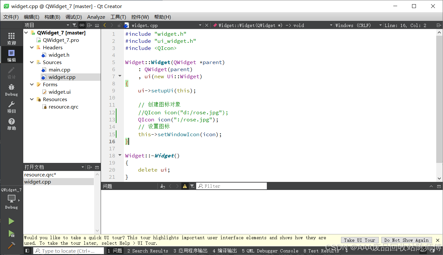
Task: Close the open documents panel
Action: pos(97,167)
